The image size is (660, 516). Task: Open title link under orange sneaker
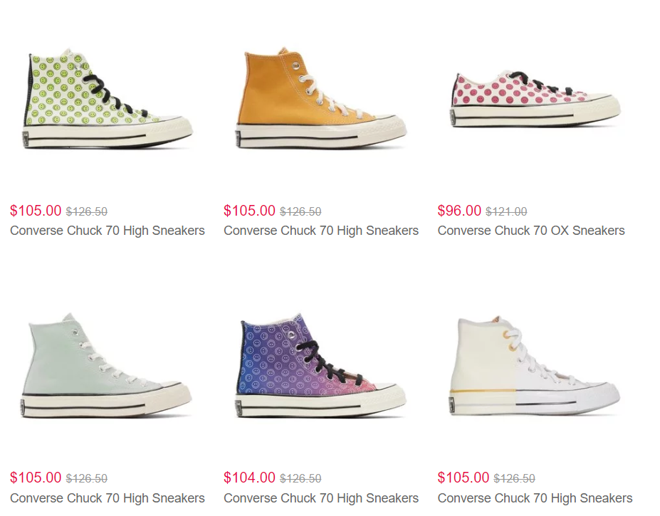(321, 231)
